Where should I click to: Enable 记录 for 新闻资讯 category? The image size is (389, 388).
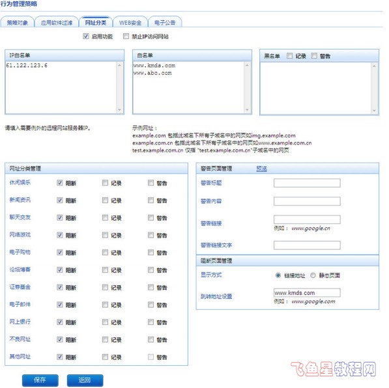(105, 200)
